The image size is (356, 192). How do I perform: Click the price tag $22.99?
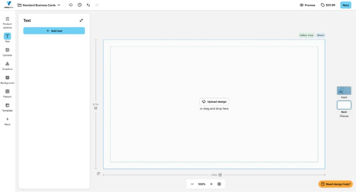point(328,5)
